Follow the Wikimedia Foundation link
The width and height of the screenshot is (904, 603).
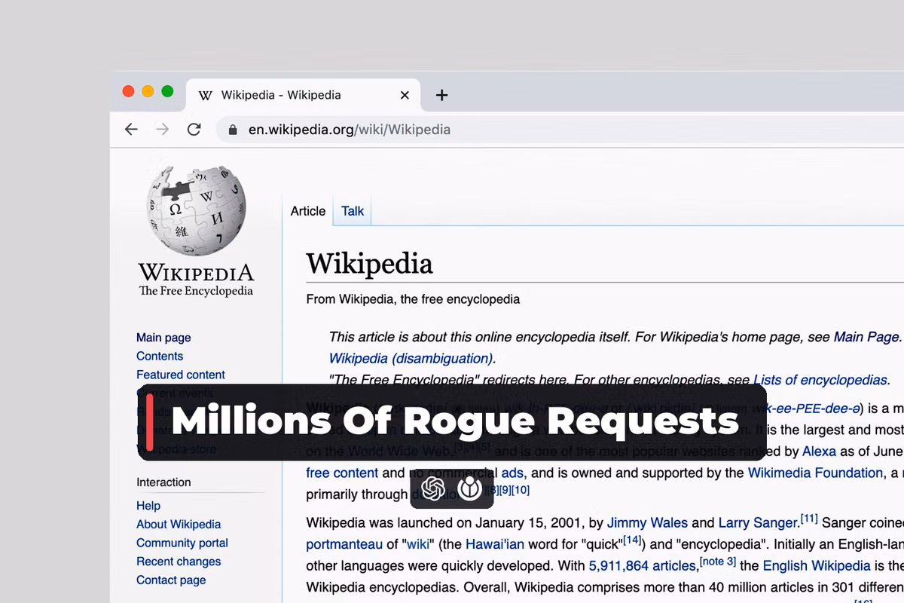tap(815, 473)
